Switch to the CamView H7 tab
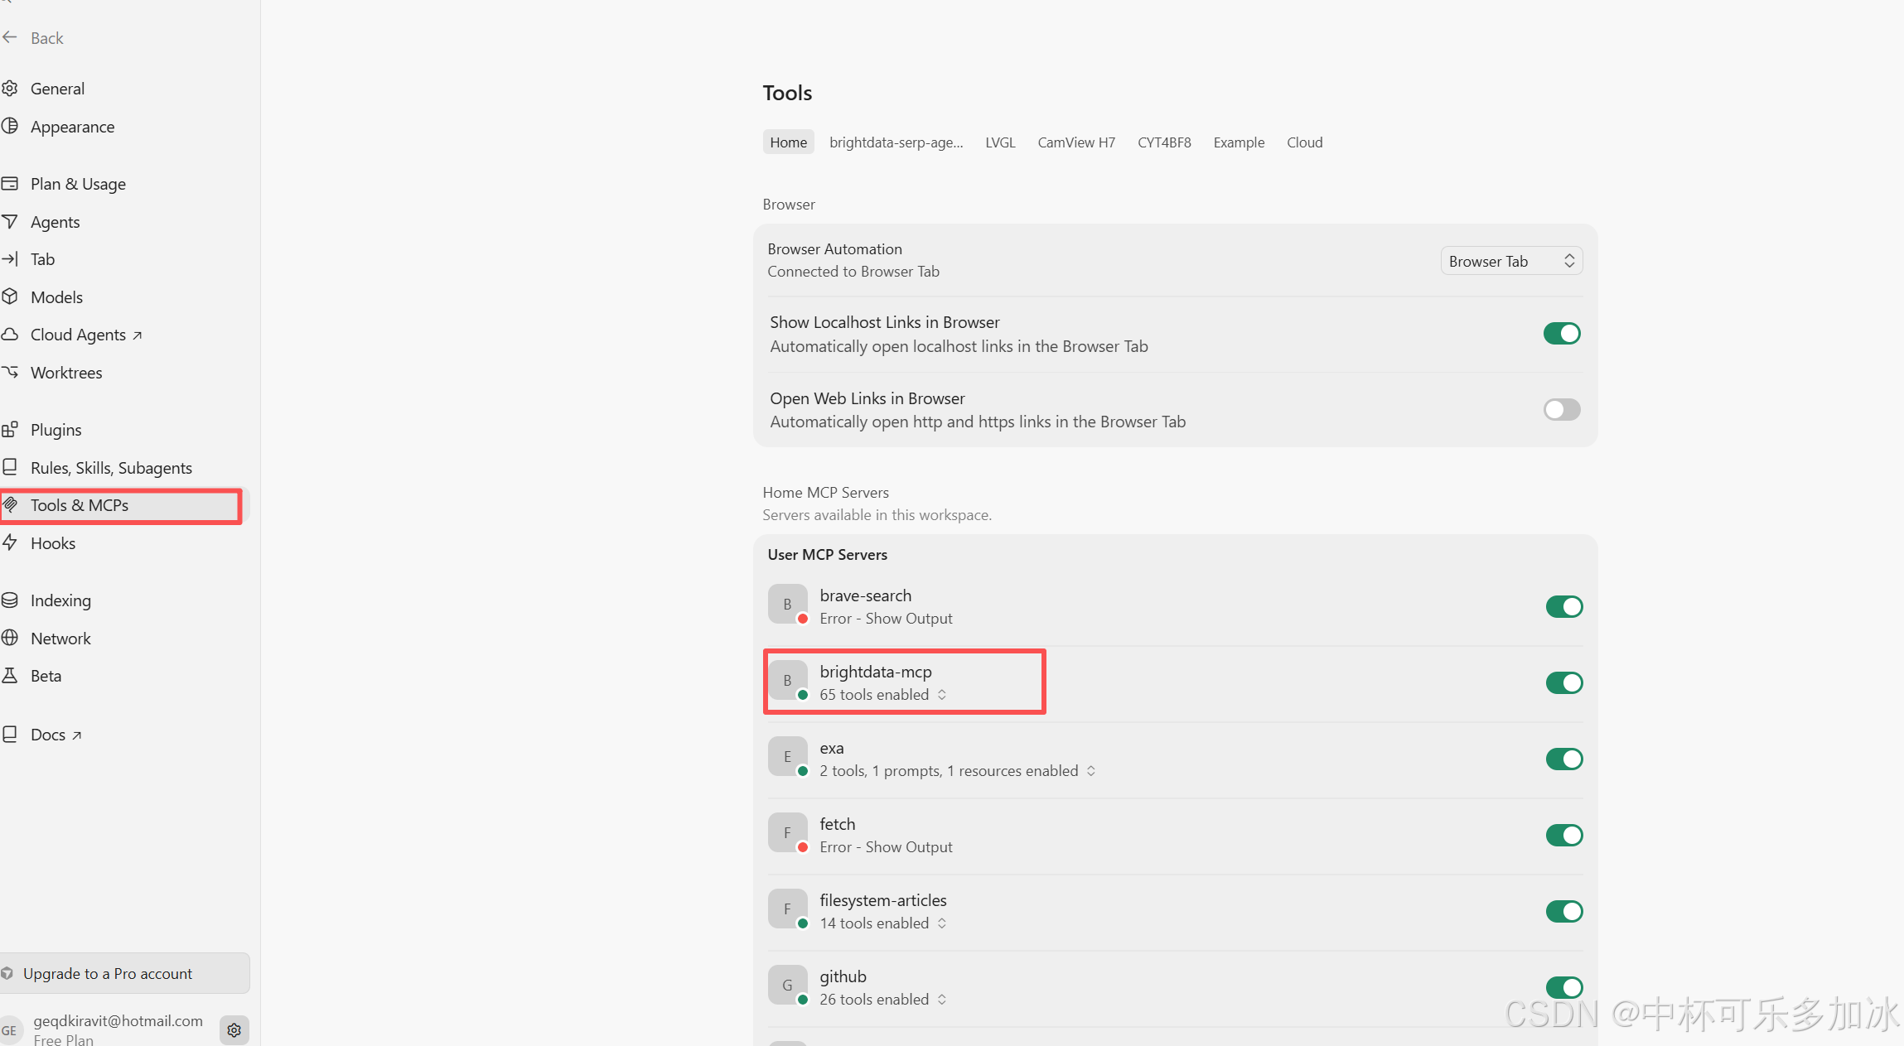This screenshot has height=1046, width=1904. [x=1076, y=142]
